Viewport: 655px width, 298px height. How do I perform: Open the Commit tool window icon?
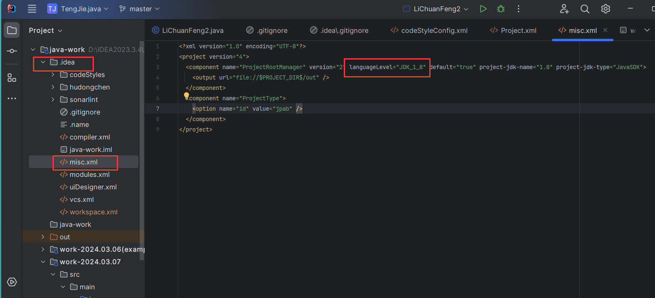pyautogui.click(x=12, y=51)
